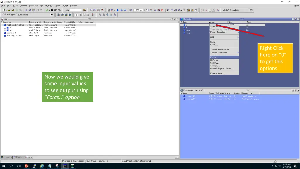300x169 pixels.
Task: Open the Layout Simulate dropdown
Action: (251, 10)
